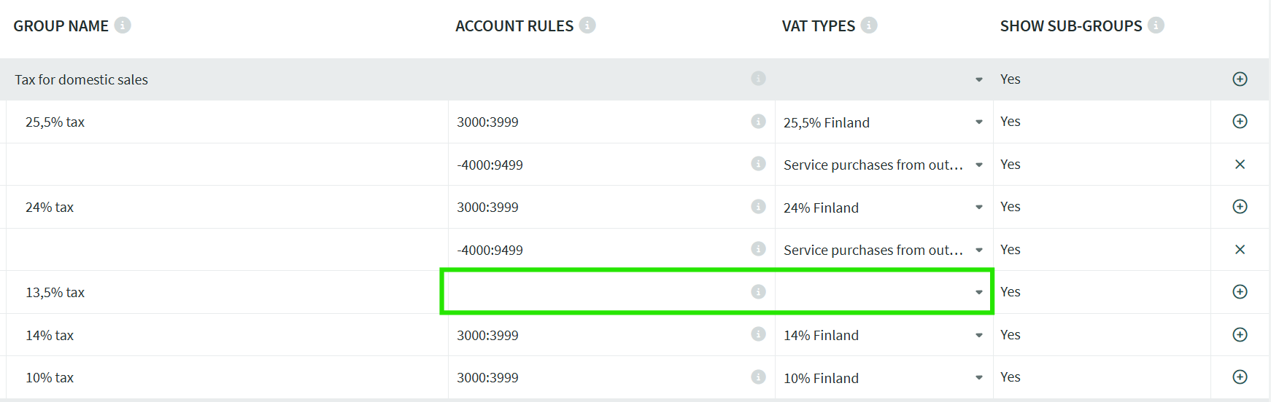1271x402 pixels.
Task: Click info icon beside SHOW SUB-GROUPS header
Action: point(1156,25)
